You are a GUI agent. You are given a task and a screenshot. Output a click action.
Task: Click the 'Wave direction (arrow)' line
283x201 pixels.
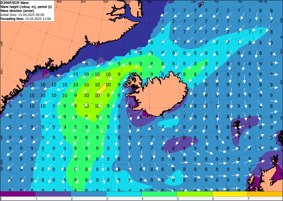(x=17, y=11)
